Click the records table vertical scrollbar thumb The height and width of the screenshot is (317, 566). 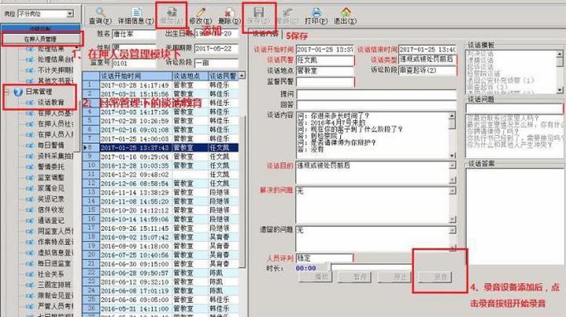[243, 191]
